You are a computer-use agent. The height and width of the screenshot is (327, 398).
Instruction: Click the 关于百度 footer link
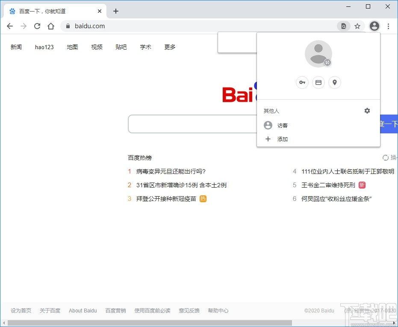[50, 310]
